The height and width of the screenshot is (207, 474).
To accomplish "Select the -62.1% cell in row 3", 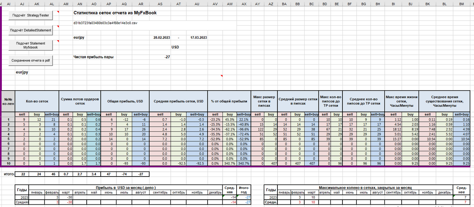I will point(230,129).
